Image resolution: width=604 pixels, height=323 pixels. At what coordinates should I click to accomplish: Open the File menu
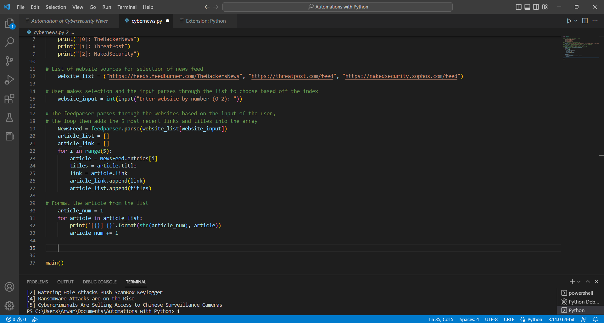click(20, 7)
